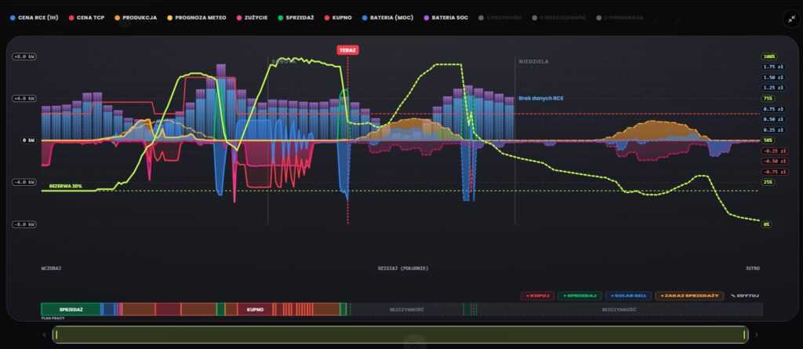Click the -8.0 kW axis label

[24, 224]
